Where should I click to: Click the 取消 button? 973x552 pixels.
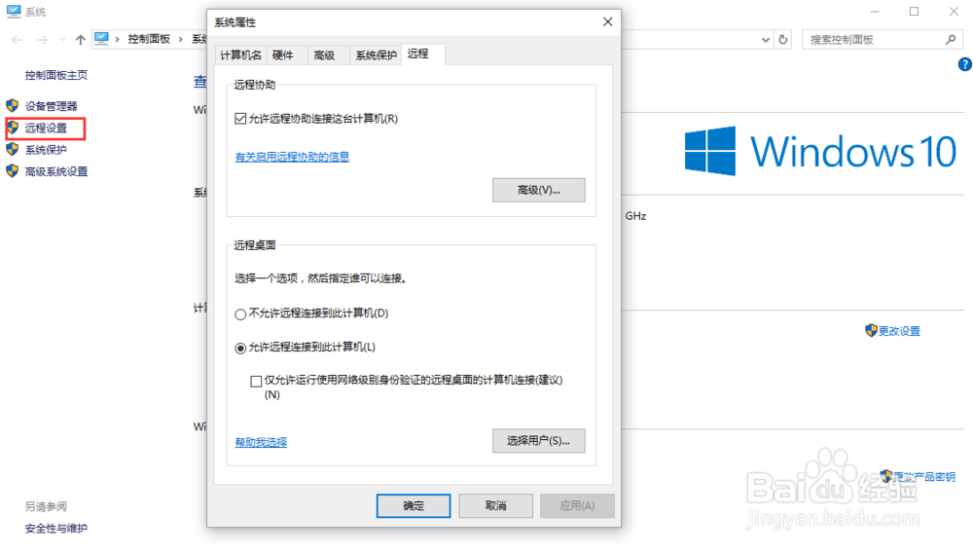coord(496,505)
